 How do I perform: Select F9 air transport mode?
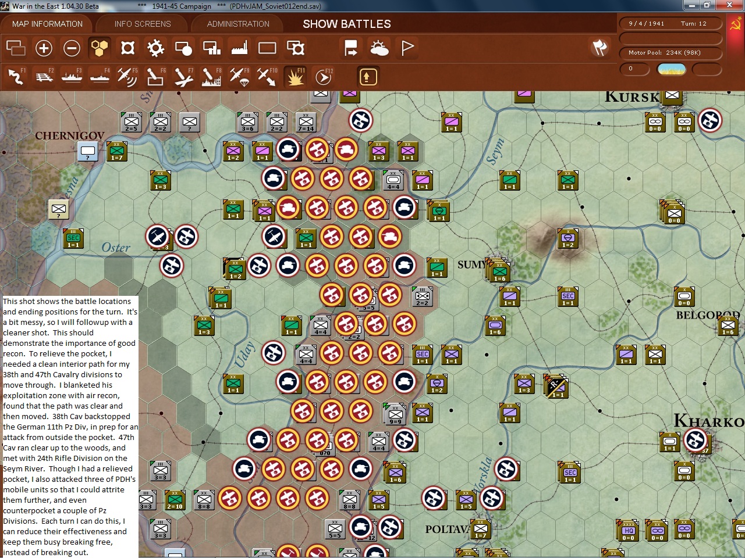(239, 76)
